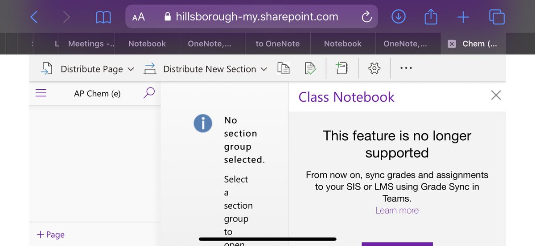This screenshot has height=246, width=535.
Task: Toggle the navigation hamburger menu
Action: pyautogui.click(x=41, y=93)
